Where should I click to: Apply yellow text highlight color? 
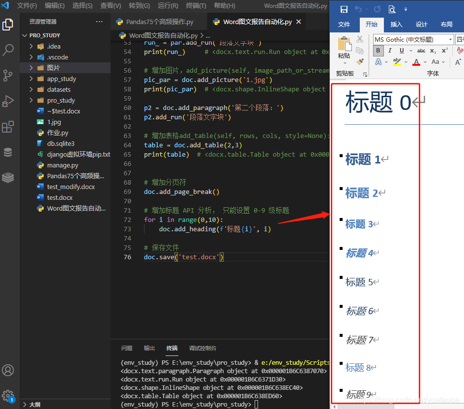(397, 62)
